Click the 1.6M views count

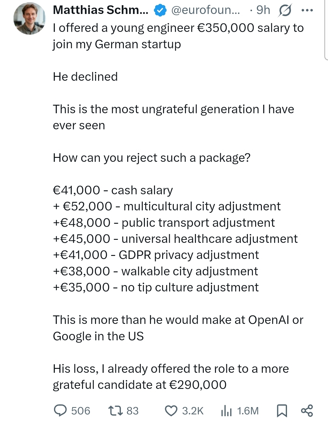coord(248,411)
